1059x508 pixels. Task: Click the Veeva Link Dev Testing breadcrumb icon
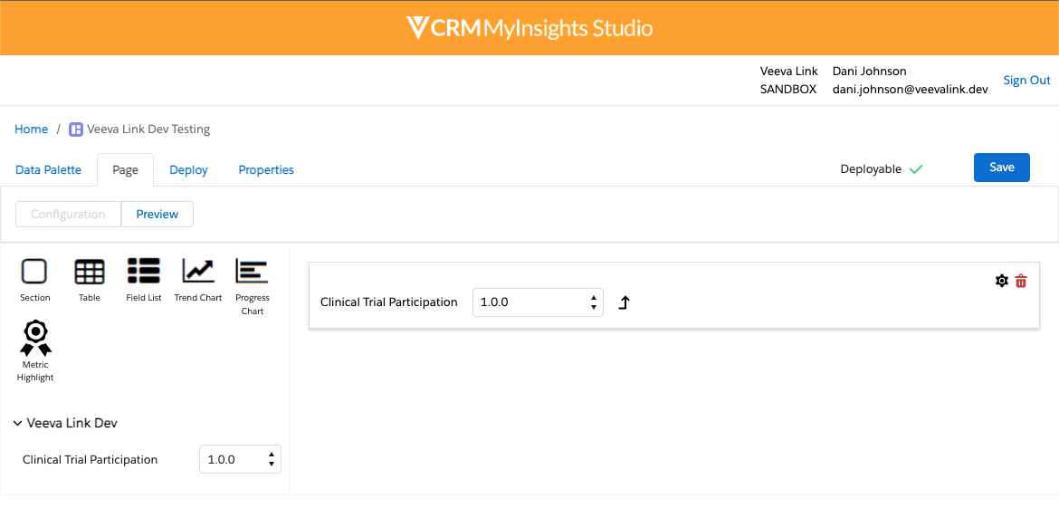coord(76,129)
